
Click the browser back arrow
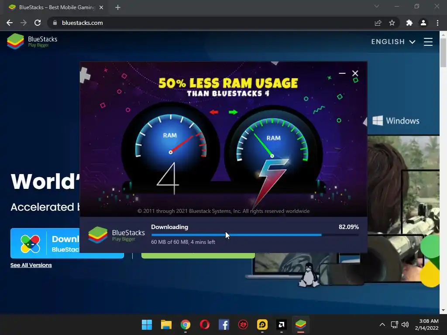coord(10,23)
